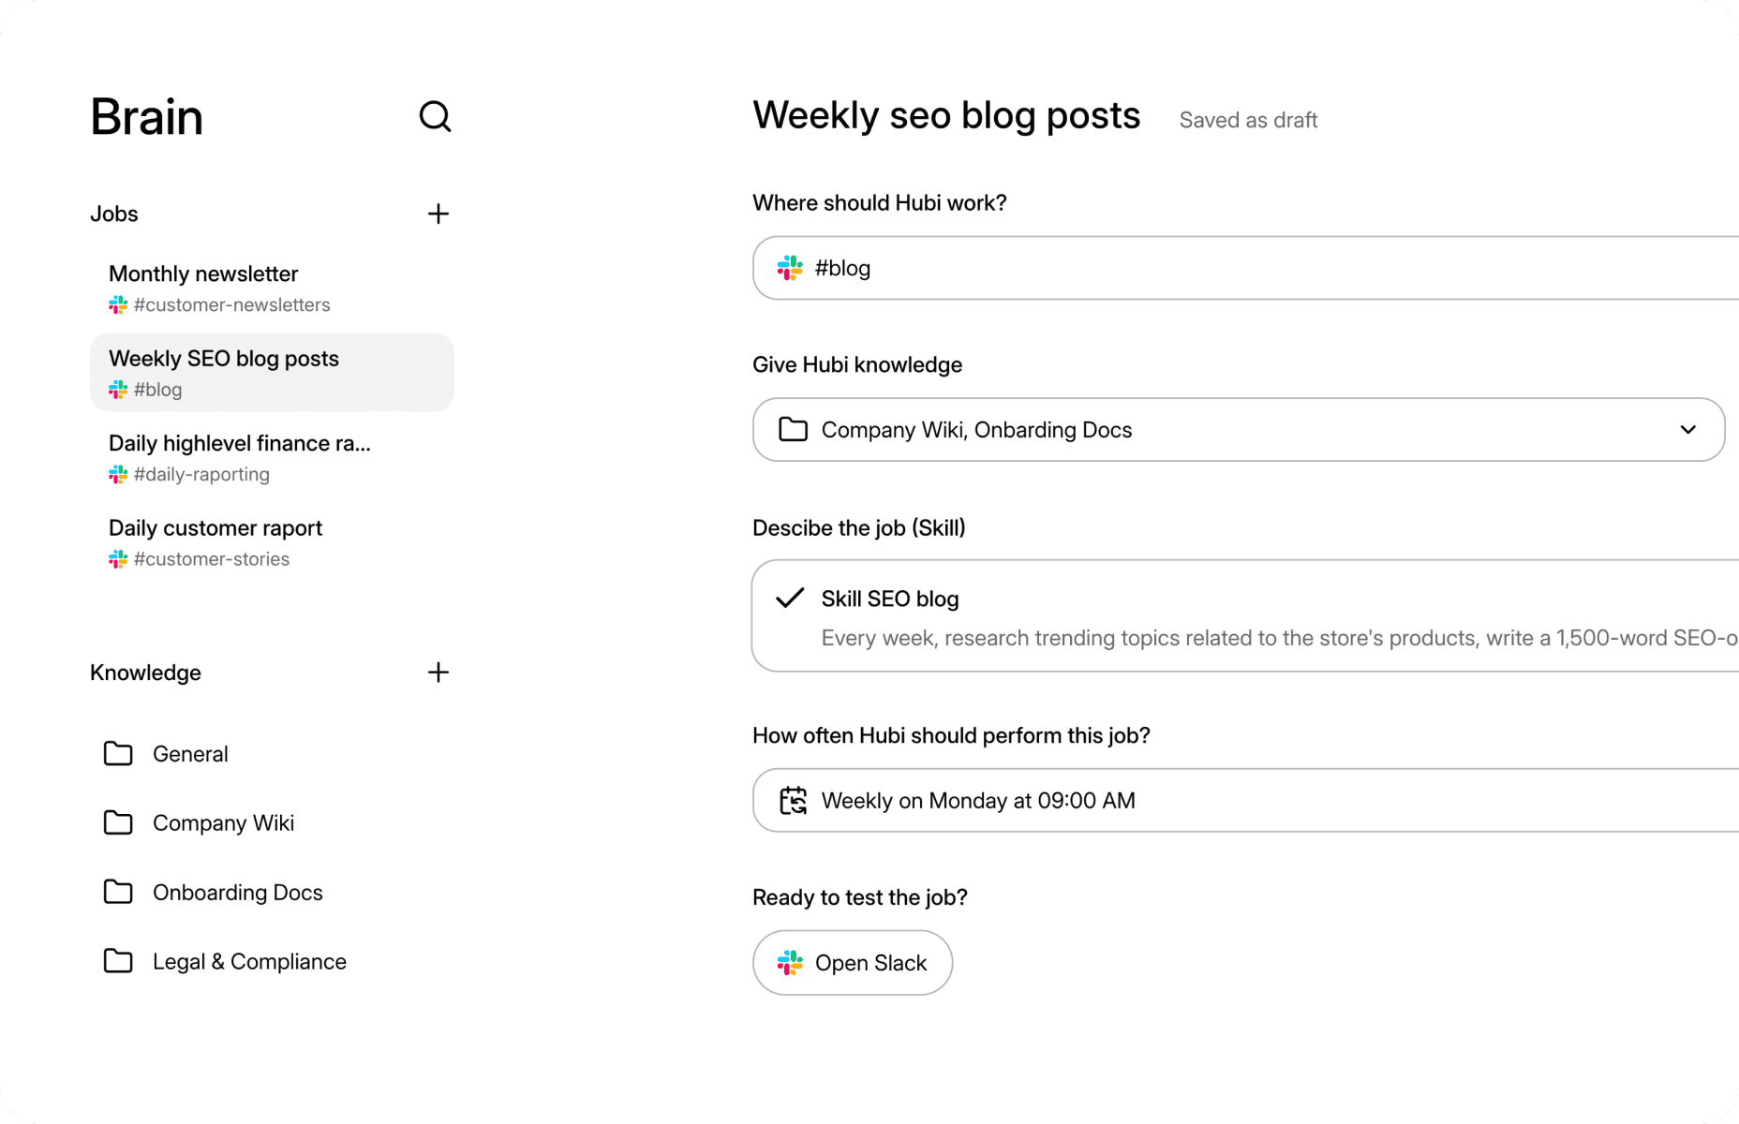Add new knowledge with plus icon
This screenshot has height=1124, width=1739.
[438, 673]
